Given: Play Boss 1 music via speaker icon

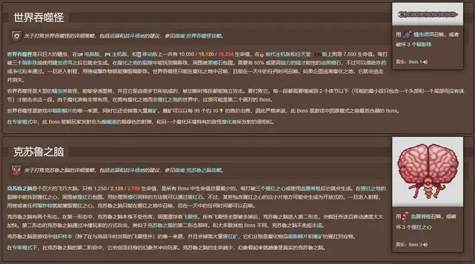Looking at the screenshot, I should coord(425,62).
